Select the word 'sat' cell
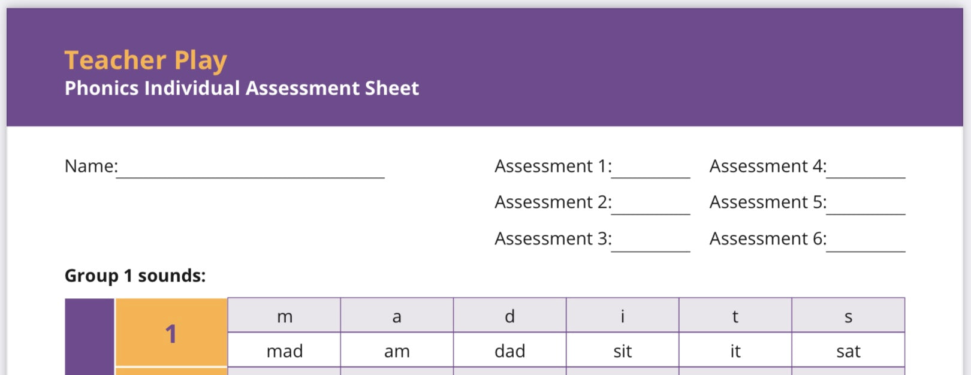The height and width of the screenshot is (375, 971). [848, 350]
